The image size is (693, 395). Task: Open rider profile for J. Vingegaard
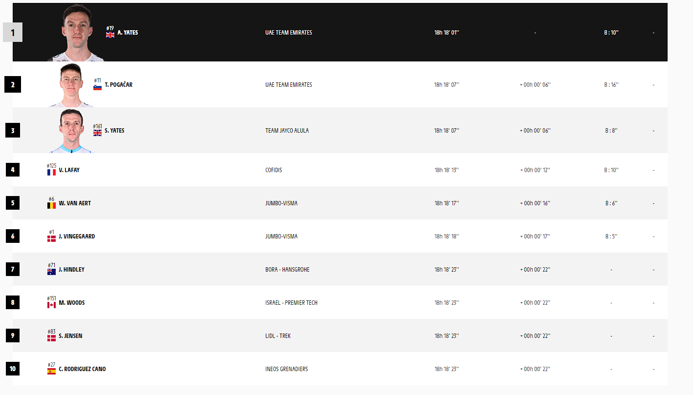point(77,237)
